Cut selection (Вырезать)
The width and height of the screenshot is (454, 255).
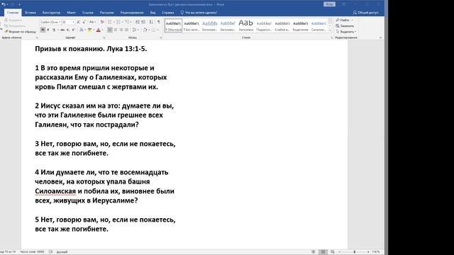pyautogui.click(x=13, y=21)
